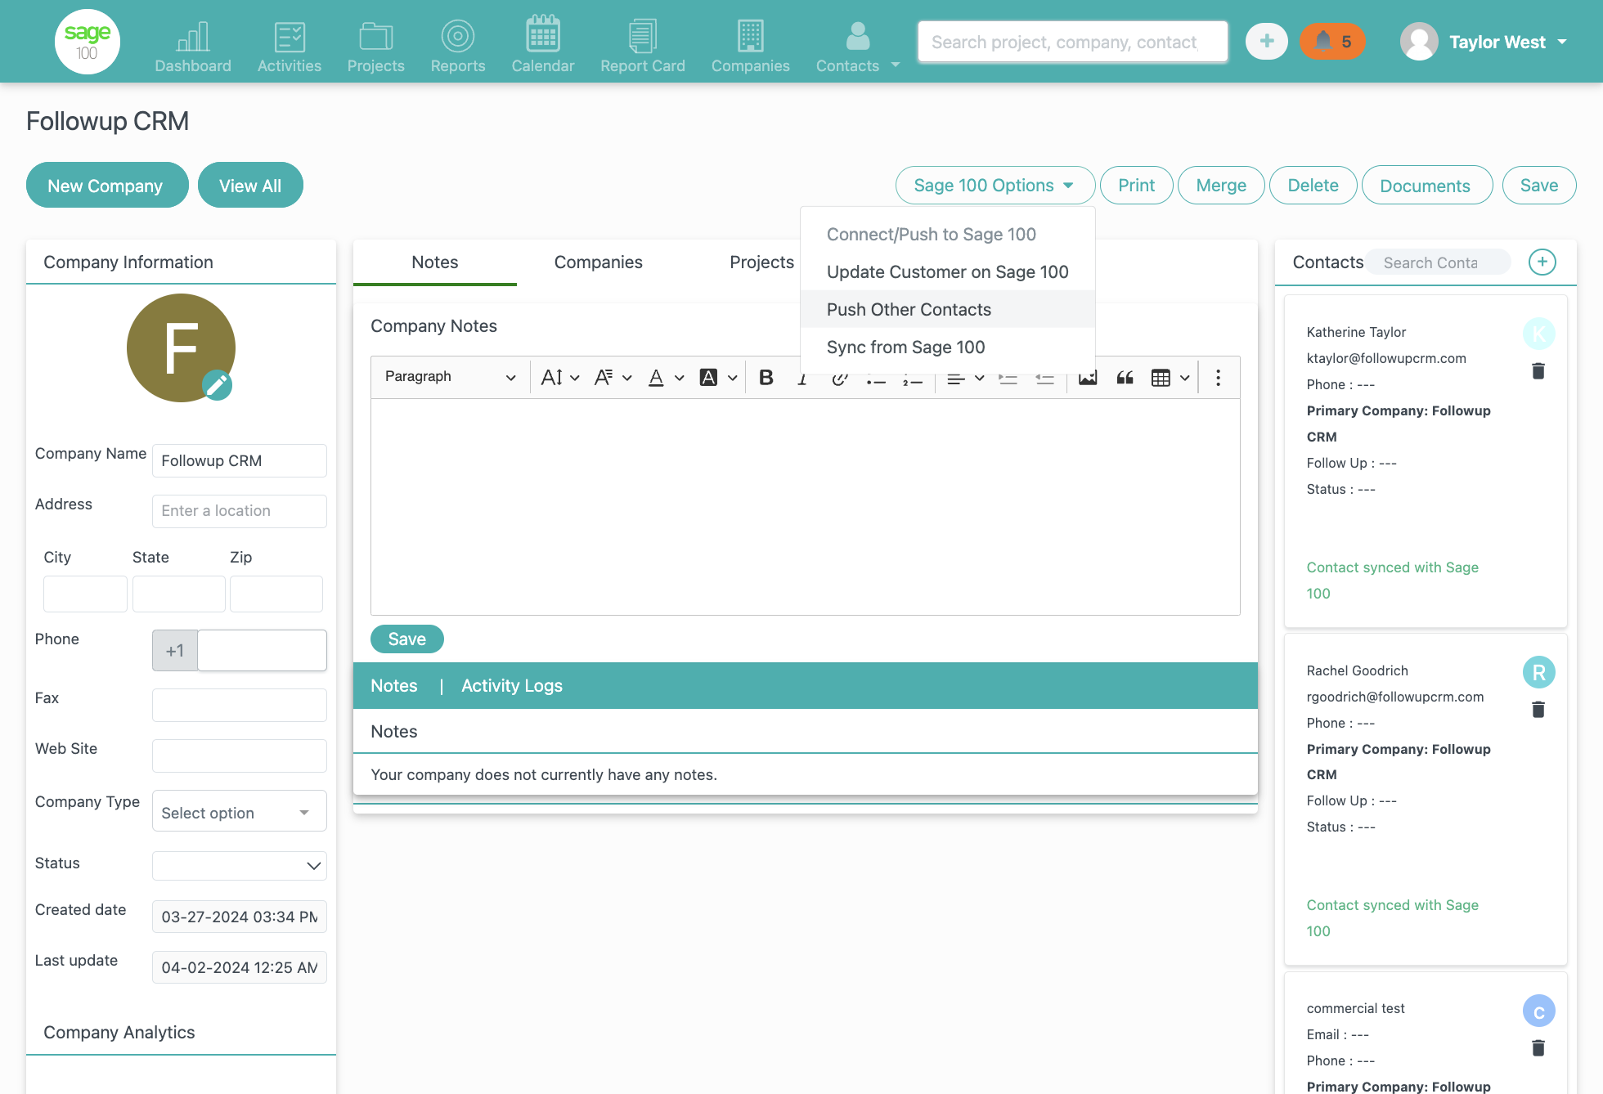Screen dimensions: 1603x1094
Task: Delete Katherine Taylor contact with trash icon
Action: pyautogui.click(x=1538, y=371)
